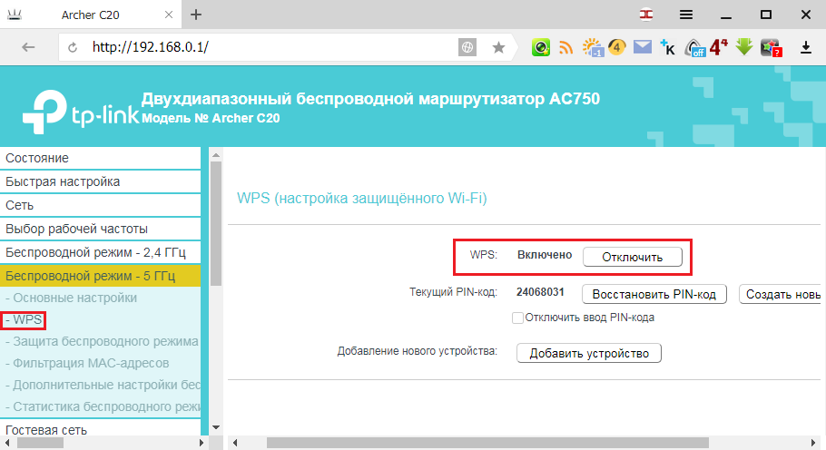826x450 pixels.
Task: Check 'Отключить ввод PIN-кода' checkbox
Action: 517,318
